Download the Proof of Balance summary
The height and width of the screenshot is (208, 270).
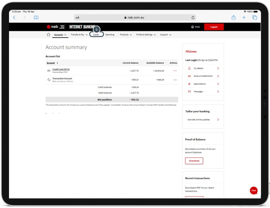tap(194, 161)
